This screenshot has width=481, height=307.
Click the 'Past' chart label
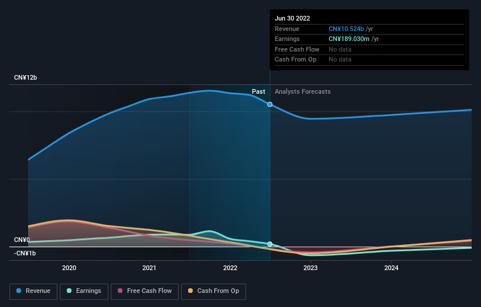tap(258, 91)
